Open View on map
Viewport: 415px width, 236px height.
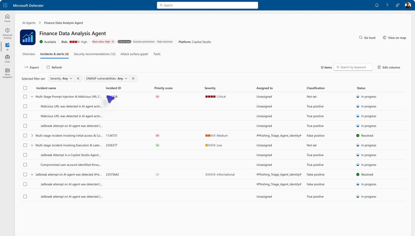click(394, 38)
